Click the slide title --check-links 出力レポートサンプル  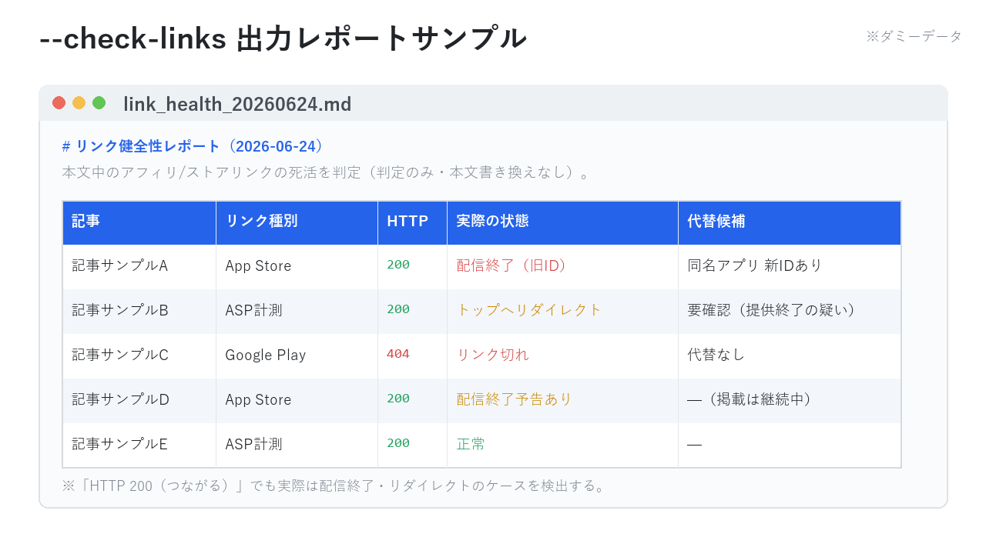[x=283, y=38]
